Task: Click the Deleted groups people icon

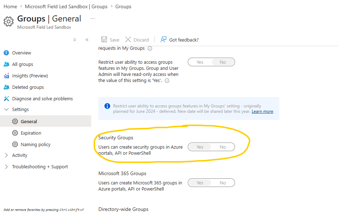Action: (x=6, y=87)
